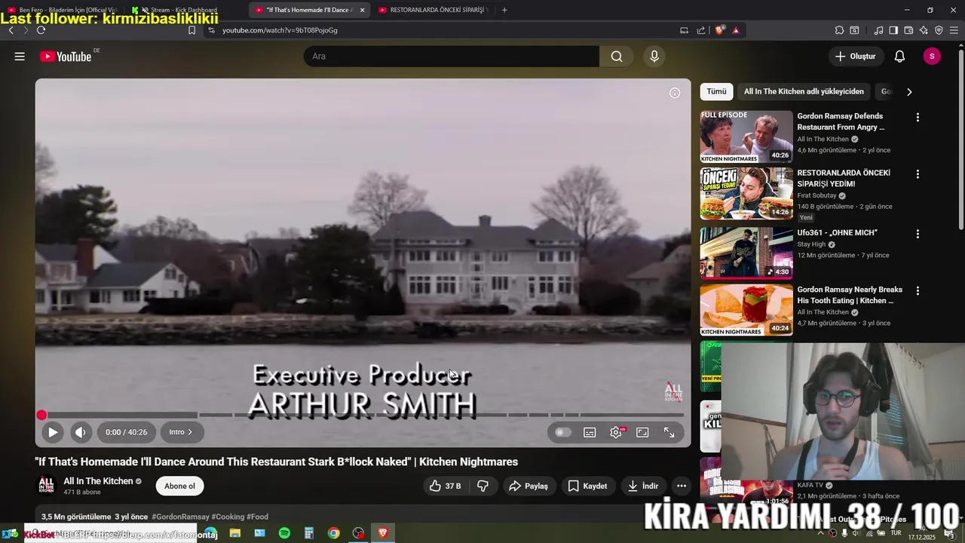Viewport: 965px width, 543px height.
Task: Open the YouTube guide hamburger menu
Action: [x=20, y=57]
